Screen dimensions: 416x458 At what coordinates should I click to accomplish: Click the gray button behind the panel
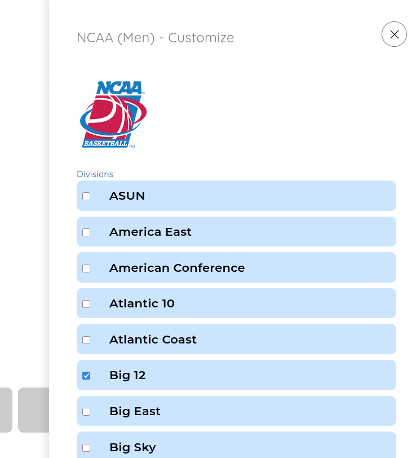[33, 409]
